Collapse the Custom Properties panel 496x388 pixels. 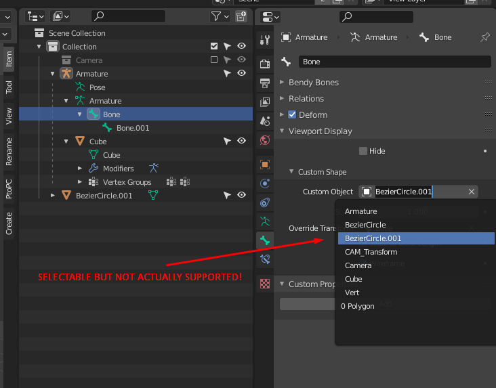282,284
